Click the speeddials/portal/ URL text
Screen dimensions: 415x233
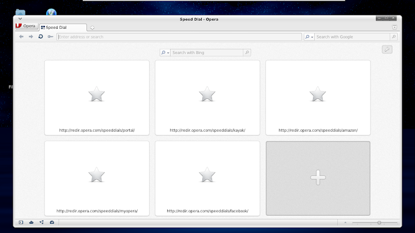click(x=97, y=130)
